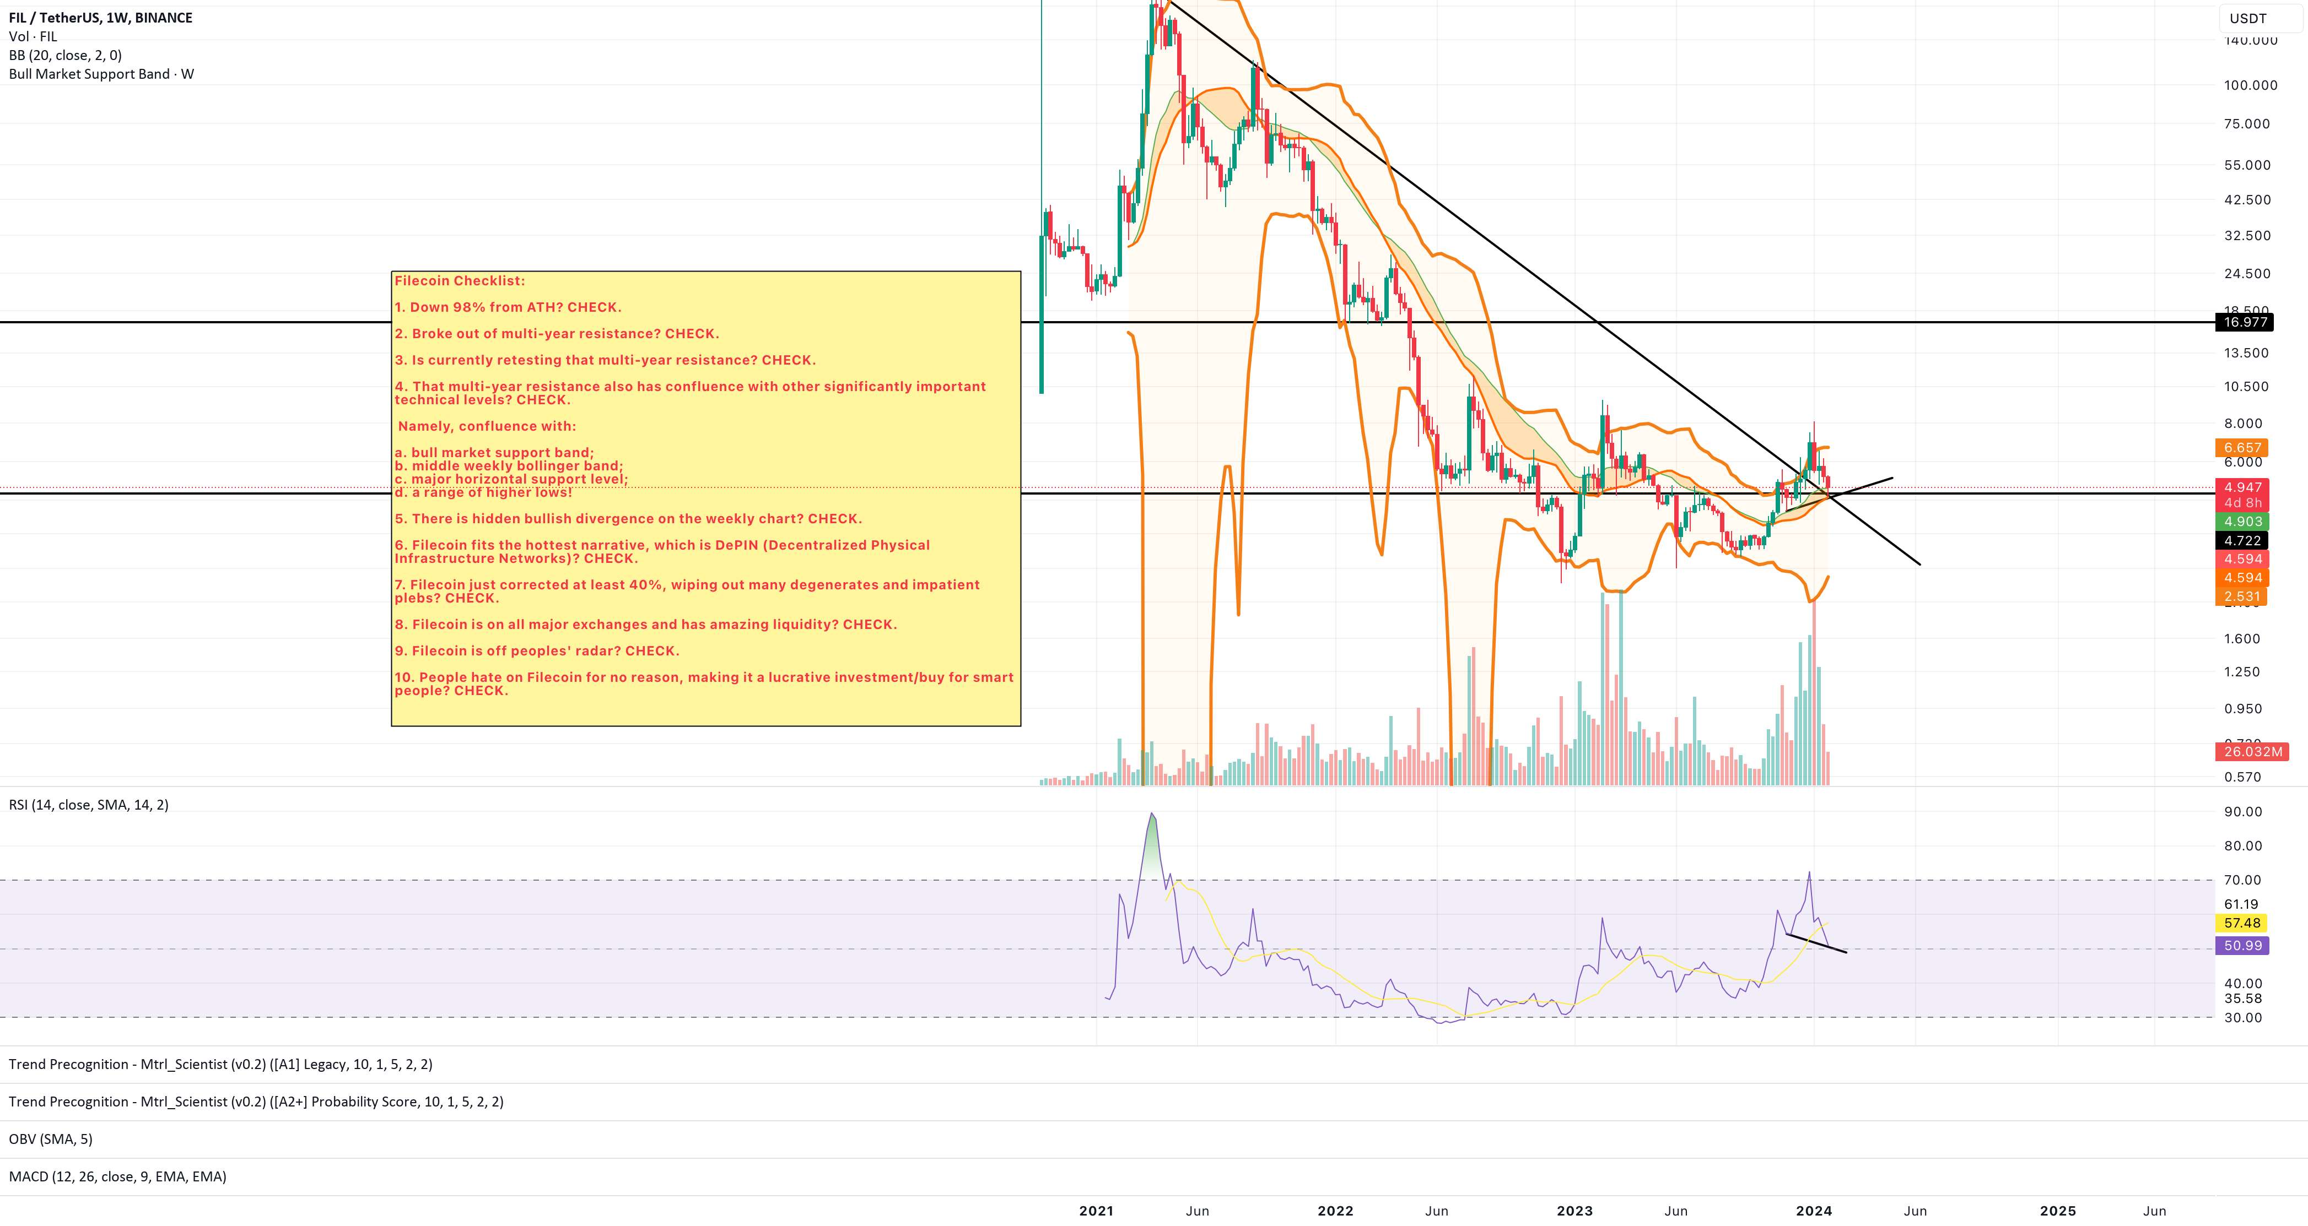Click the 32.500 price axis label
Screen dimensions: 2308x1226
coord(2247,236)
